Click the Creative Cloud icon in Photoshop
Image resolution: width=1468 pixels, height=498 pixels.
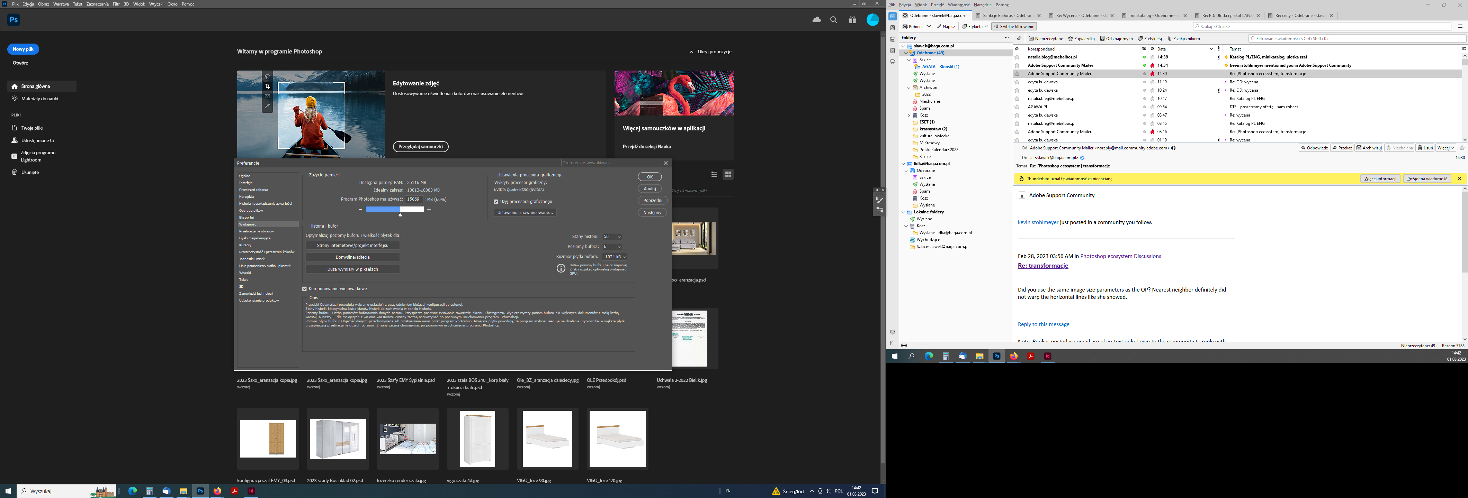(x=816, y=19)
